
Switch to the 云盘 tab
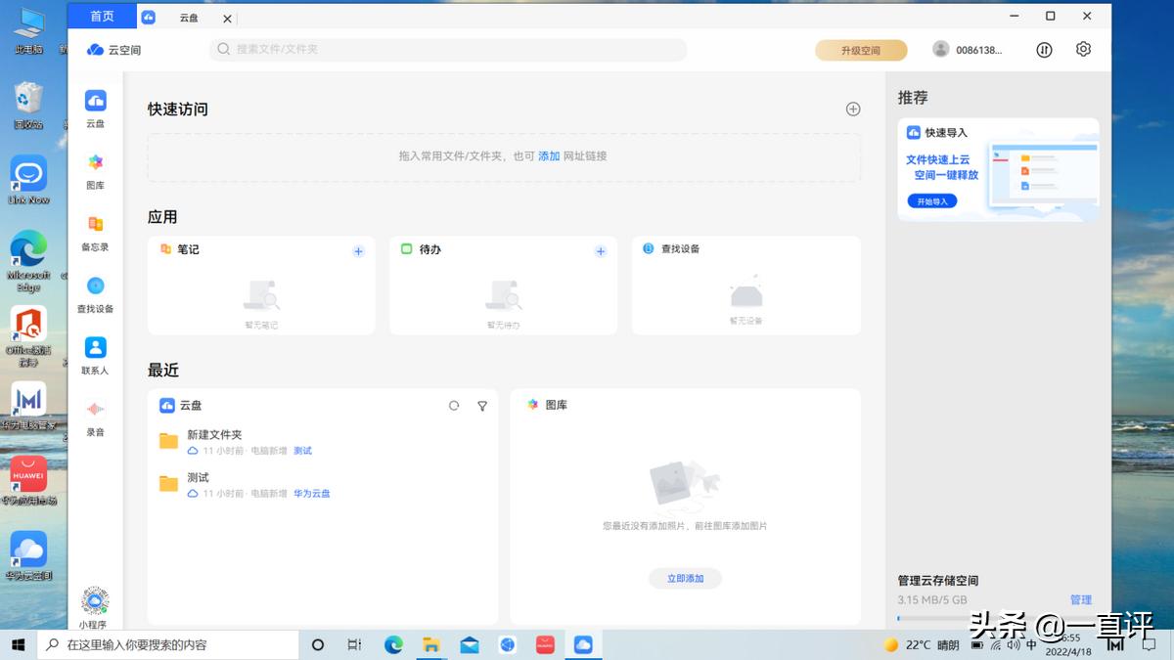coord(189,17)
